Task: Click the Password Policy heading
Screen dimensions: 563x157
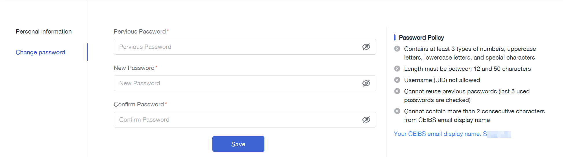Action: [421, 38]
